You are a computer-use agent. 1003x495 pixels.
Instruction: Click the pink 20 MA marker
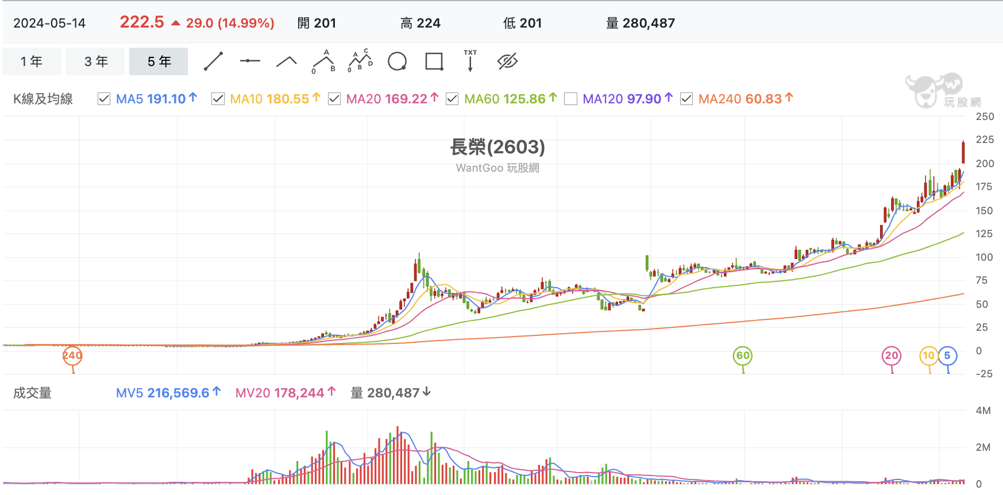pyautogui.click(x=892, y=355)
